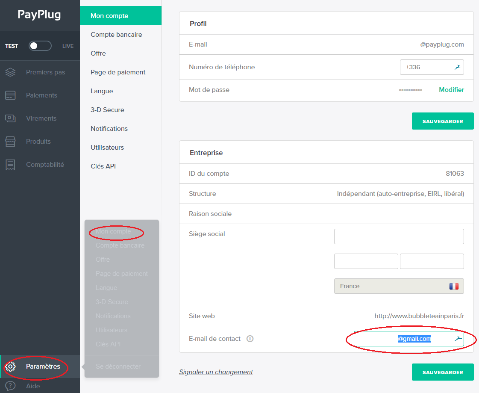Viewport: 479px width, 393px height.
Task: Open Paiements via its card icon
Action: coord(10,95)
